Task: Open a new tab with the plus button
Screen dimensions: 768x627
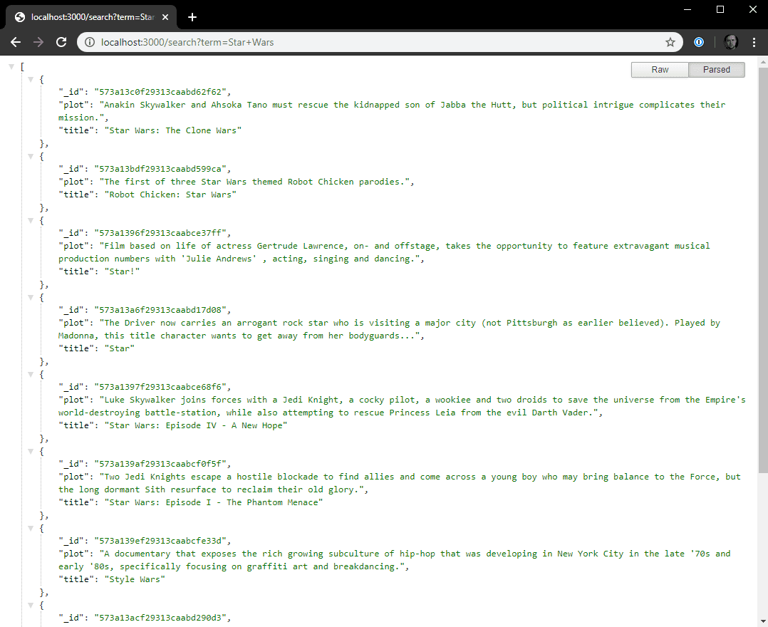Action: 192,17
